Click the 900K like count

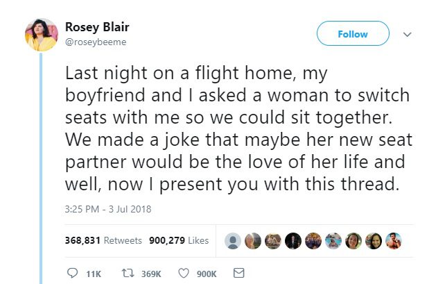[207, 274]
